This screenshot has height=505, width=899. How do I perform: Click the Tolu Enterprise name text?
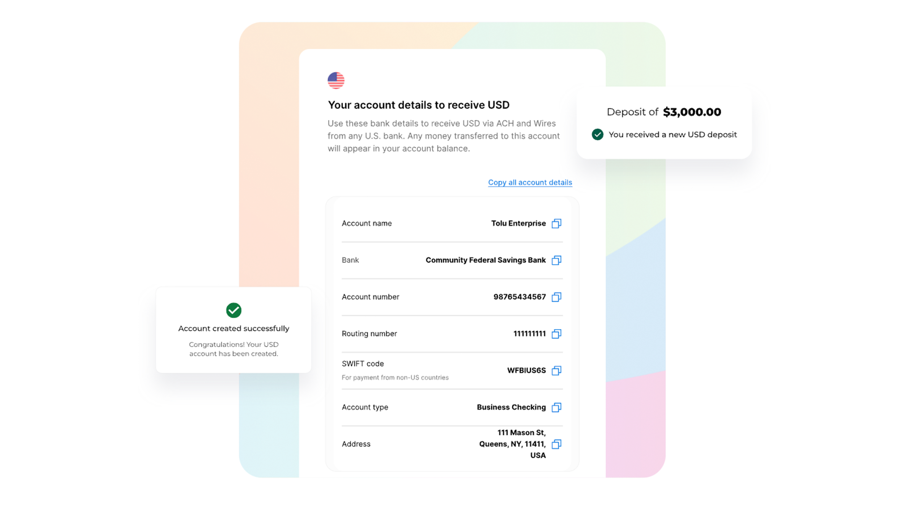click(x=518, y=224)
